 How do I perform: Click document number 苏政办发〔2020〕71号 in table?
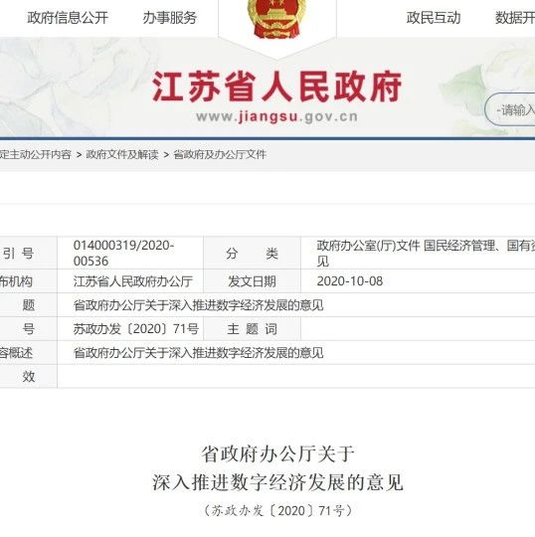tap(136, 329)
